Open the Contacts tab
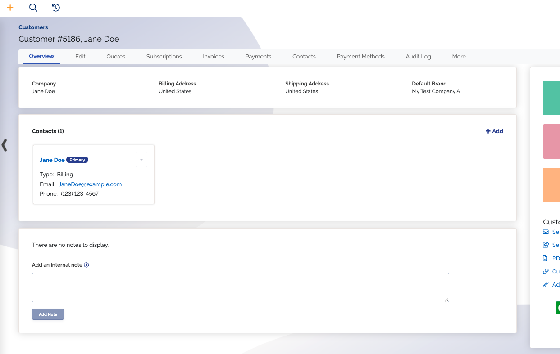This screenshot has height=354, width=560. pyautogui.click(x=304, y=57)
